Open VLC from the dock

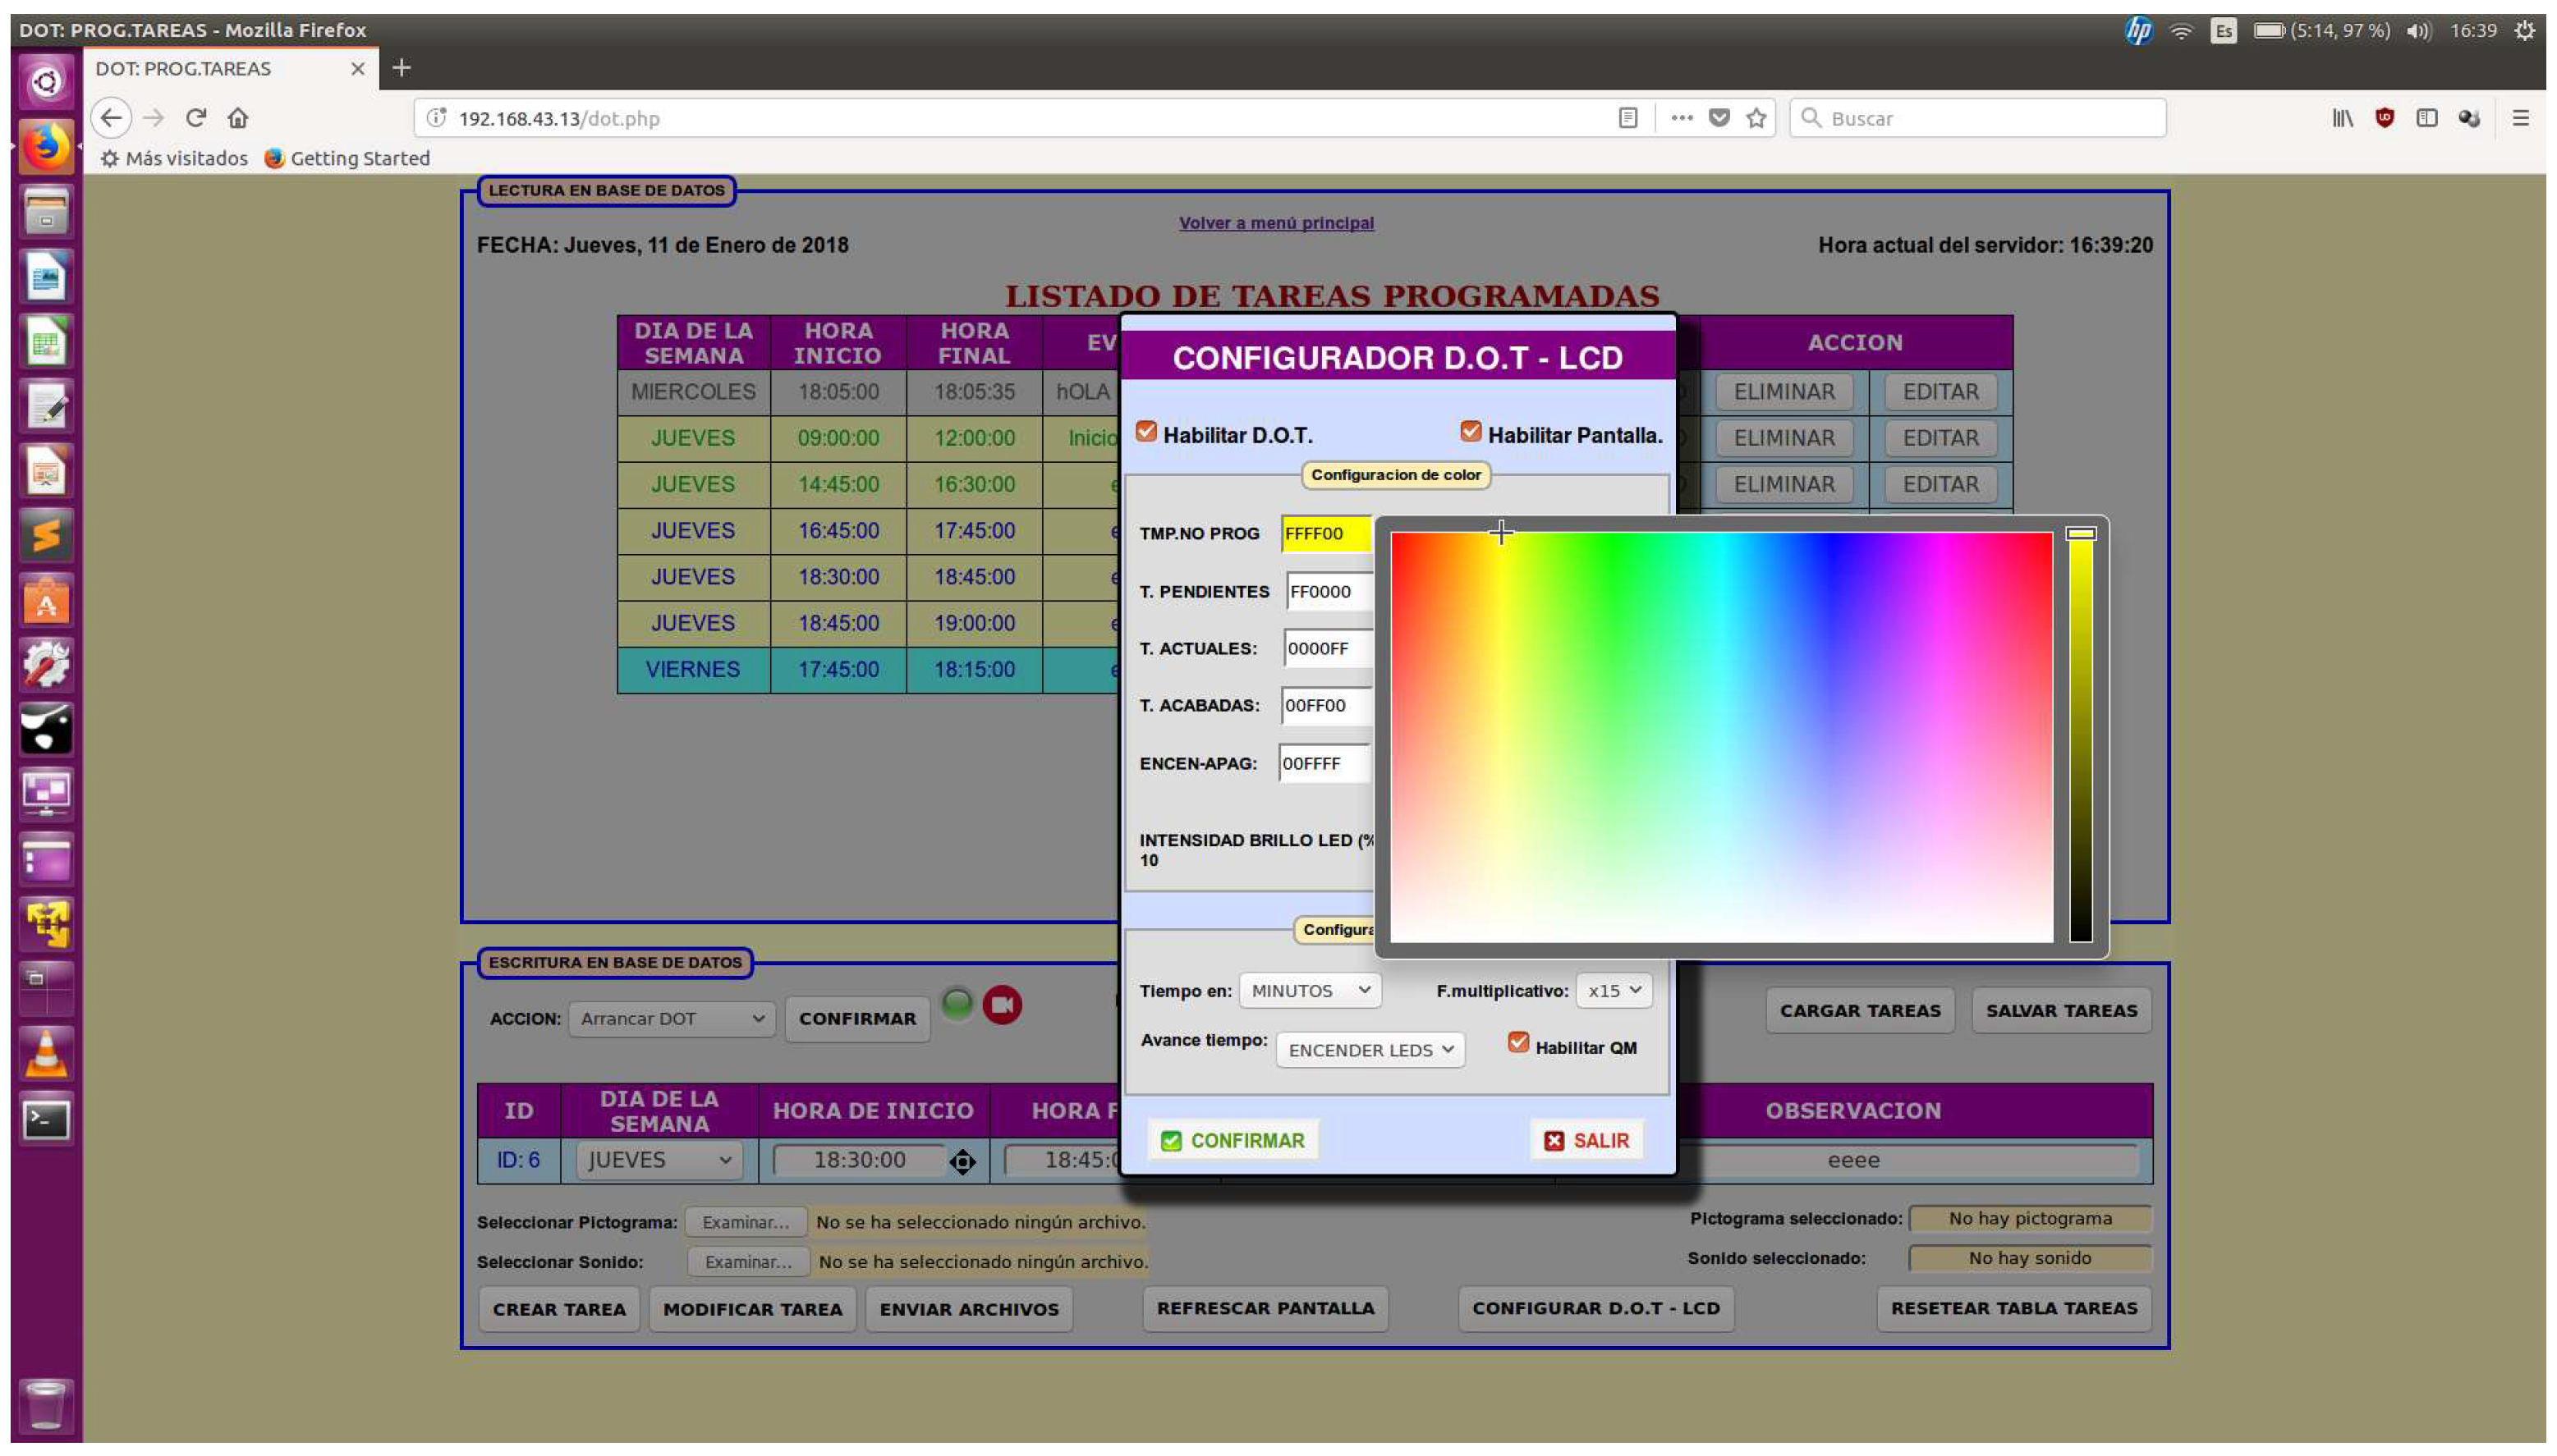(46, 1054)
